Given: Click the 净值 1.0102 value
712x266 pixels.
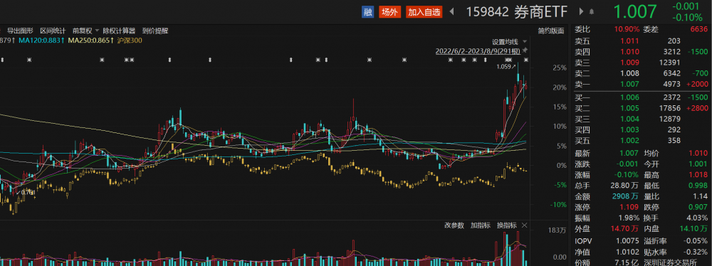Looking at the screenshot, I should (x=628, y=252).
